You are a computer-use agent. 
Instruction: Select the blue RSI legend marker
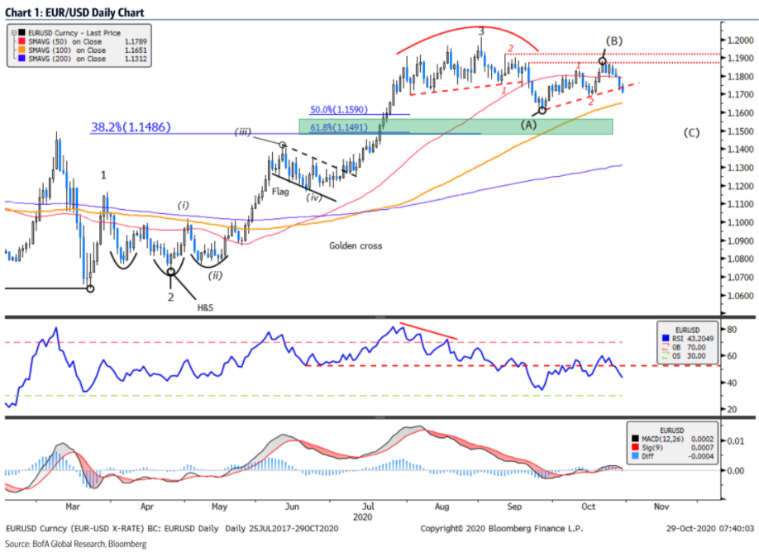[x=666, y=337]
